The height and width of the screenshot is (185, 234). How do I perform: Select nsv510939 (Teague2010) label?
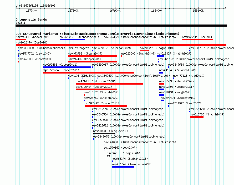coord(110,131)
